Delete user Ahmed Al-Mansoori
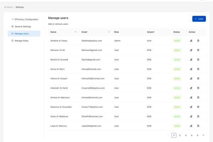The image size is (213, 142). pyautogui.click(x=198, y=98)
